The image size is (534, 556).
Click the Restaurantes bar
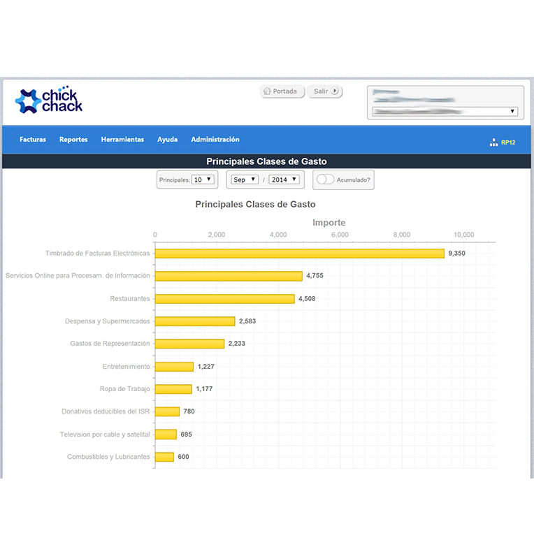coord(225,298)
